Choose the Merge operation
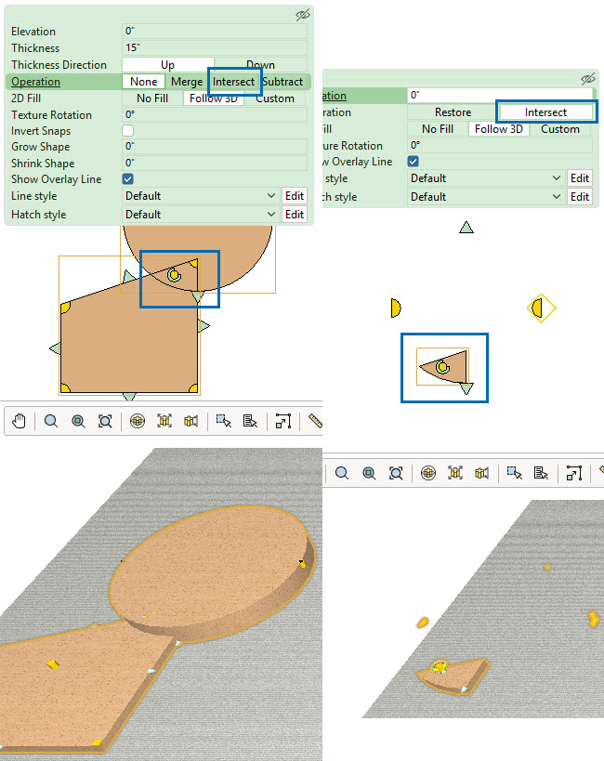This screenshot has width=604, height=761. [187, 82]
